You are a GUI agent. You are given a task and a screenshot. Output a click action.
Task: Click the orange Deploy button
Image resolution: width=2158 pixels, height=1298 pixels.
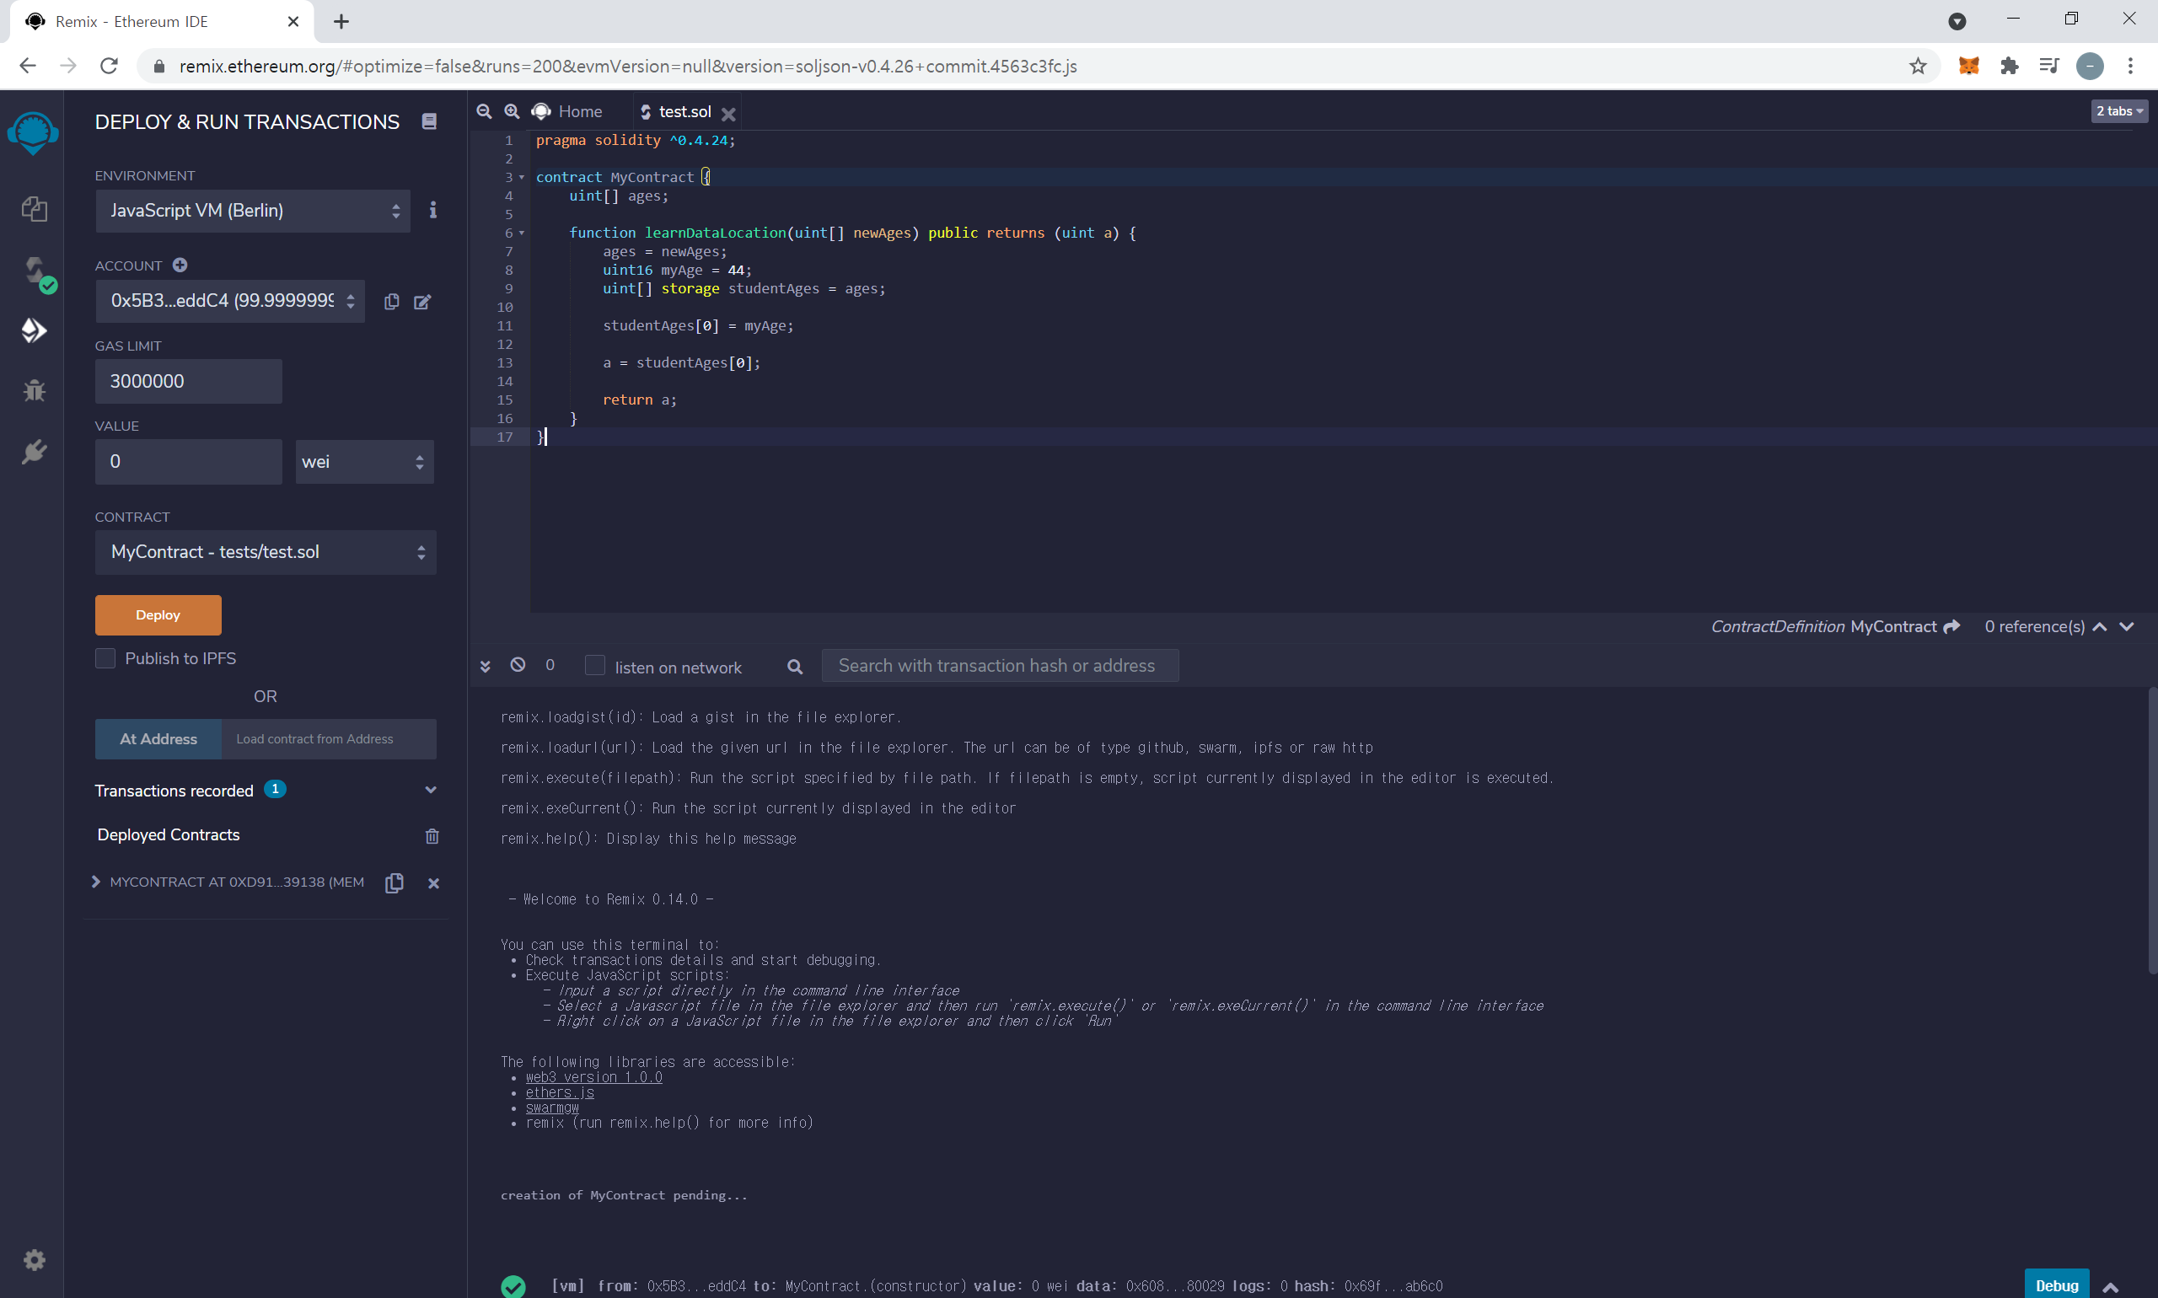158,615
